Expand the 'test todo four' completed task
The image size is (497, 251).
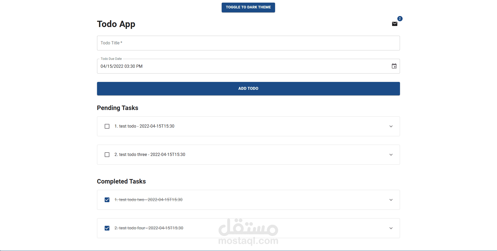pyautogui.click(x=391, y=228)
